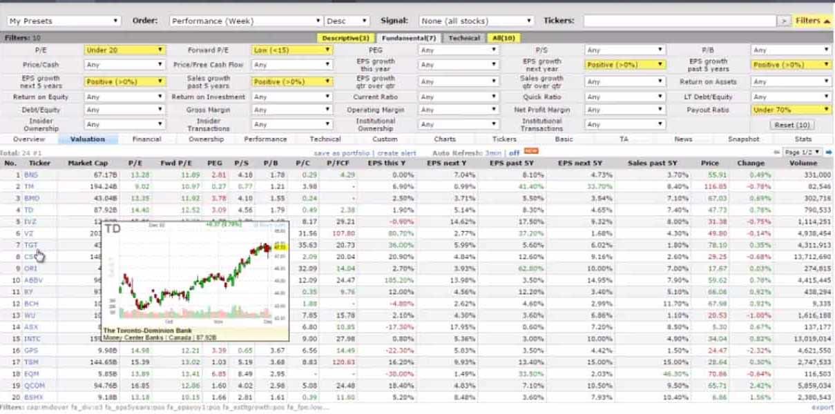
Task: Click into the Tickers input field
Action: [x=680, y=21]
